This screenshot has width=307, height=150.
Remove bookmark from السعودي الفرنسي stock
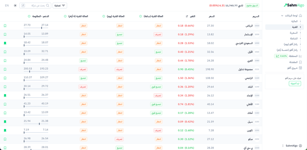[x=5, y=43]
